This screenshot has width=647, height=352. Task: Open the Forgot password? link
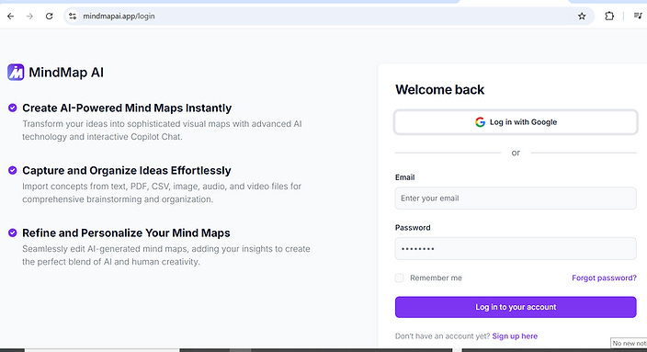pyautogui.click(x=604, y=278)
